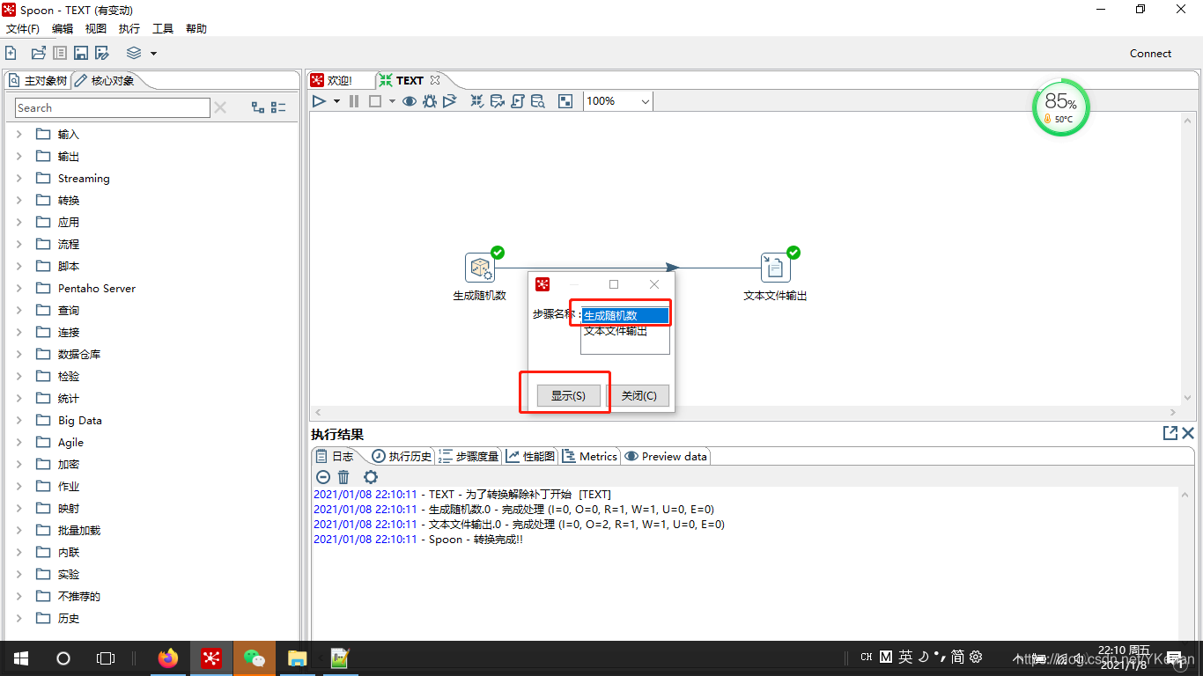Switch to the Metrics tab

coord(590,456)
